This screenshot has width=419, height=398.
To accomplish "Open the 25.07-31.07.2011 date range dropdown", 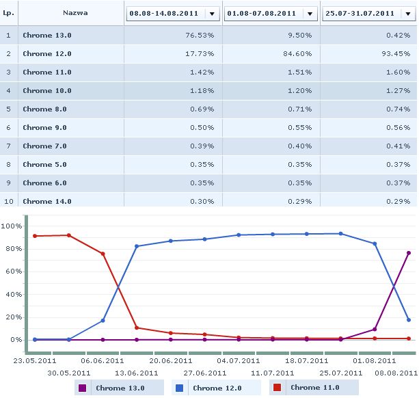I will click(x=369, y=14).
